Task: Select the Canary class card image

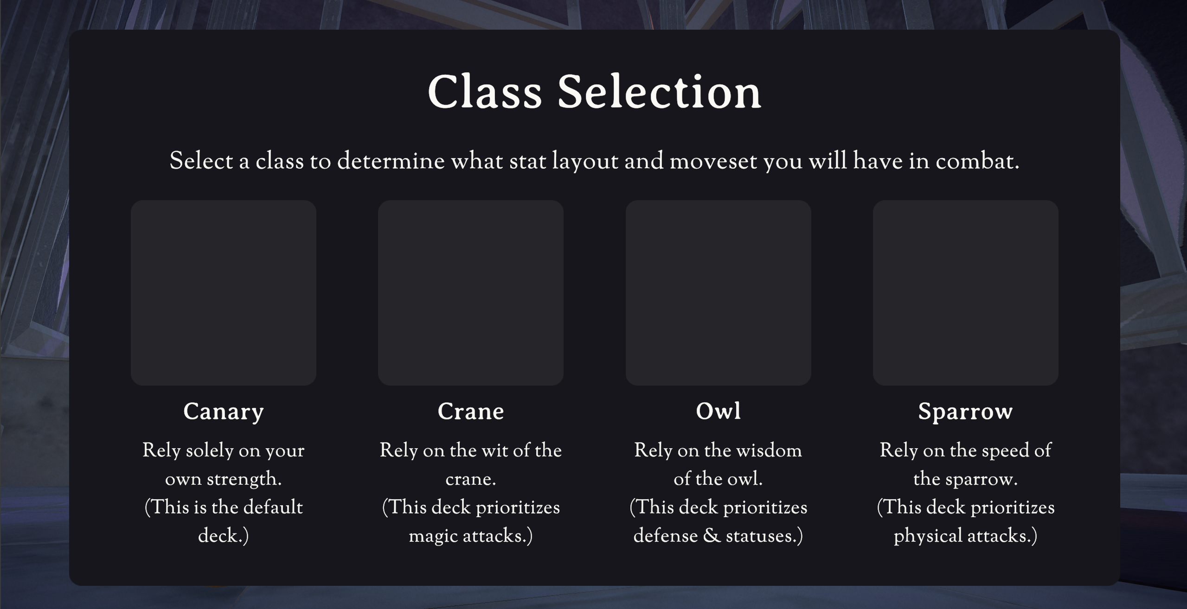Action: 224,293
